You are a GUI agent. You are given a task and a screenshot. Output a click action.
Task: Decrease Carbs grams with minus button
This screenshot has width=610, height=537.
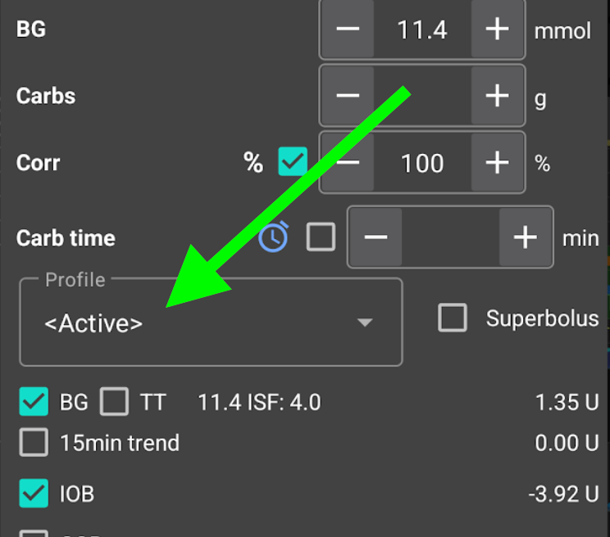click(x=348, y=96)
